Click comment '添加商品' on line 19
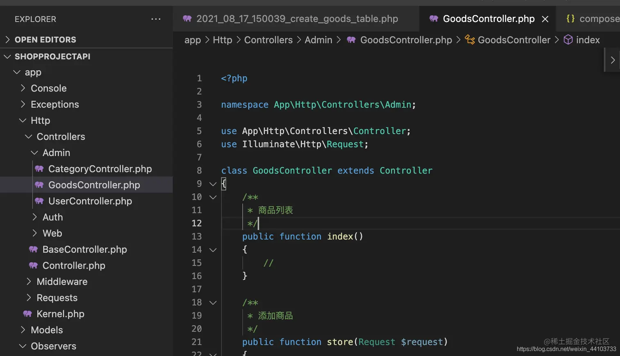This screenshot has height=356, width=620. [276, 315]
